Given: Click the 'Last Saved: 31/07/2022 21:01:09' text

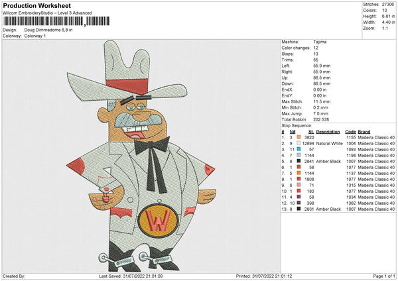Looking at the screenshot, I should (x=131, y=276).
